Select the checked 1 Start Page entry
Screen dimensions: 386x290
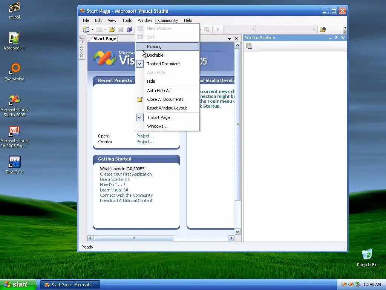click(167, 117)
